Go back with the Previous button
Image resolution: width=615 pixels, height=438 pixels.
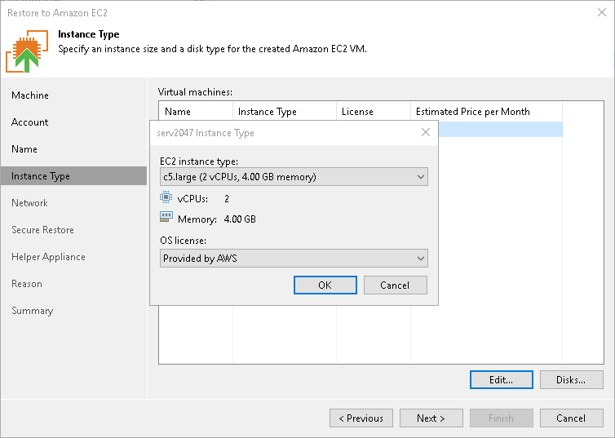point(361,418)
